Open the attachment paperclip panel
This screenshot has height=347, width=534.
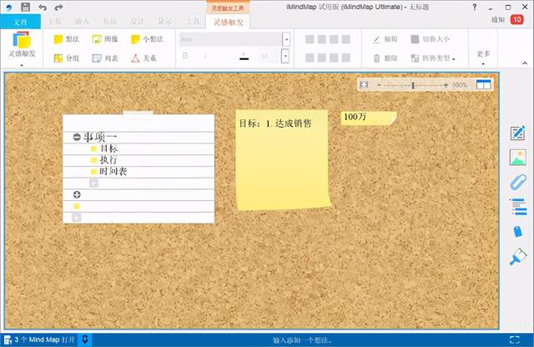click(517, 182)
